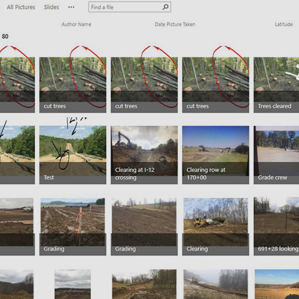This screenshot has width=299, height=299.
Task: Open the 691+28 looking picture
Action: click(x=276, y=227)
